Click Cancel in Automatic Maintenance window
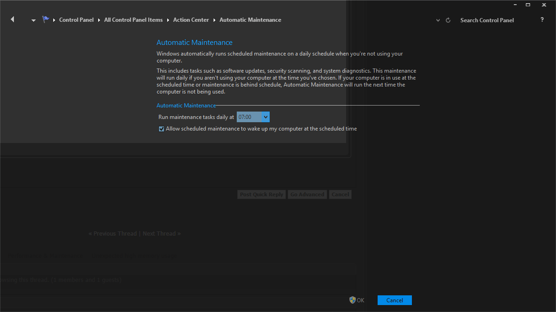The width and height of the screenshot is (556, 312). [395, 300]
